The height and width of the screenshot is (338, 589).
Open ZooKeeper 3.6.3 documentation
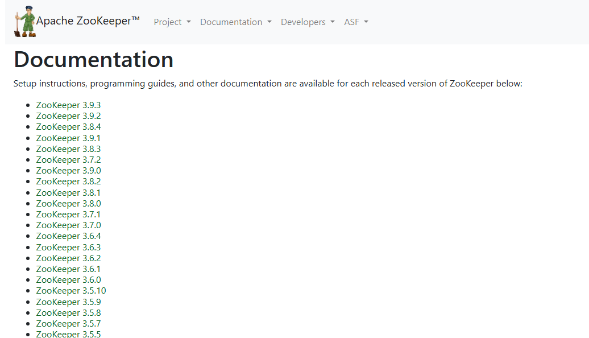pos(68,248)
